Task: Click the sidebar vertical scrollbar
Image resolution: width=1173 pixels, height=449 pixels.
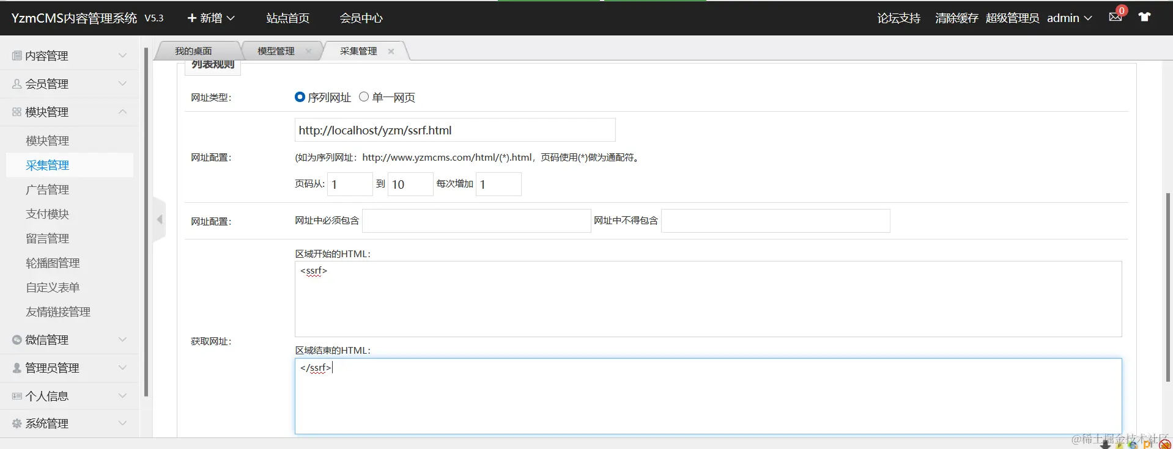Action: pyautogui.click(x=146, y=222)
